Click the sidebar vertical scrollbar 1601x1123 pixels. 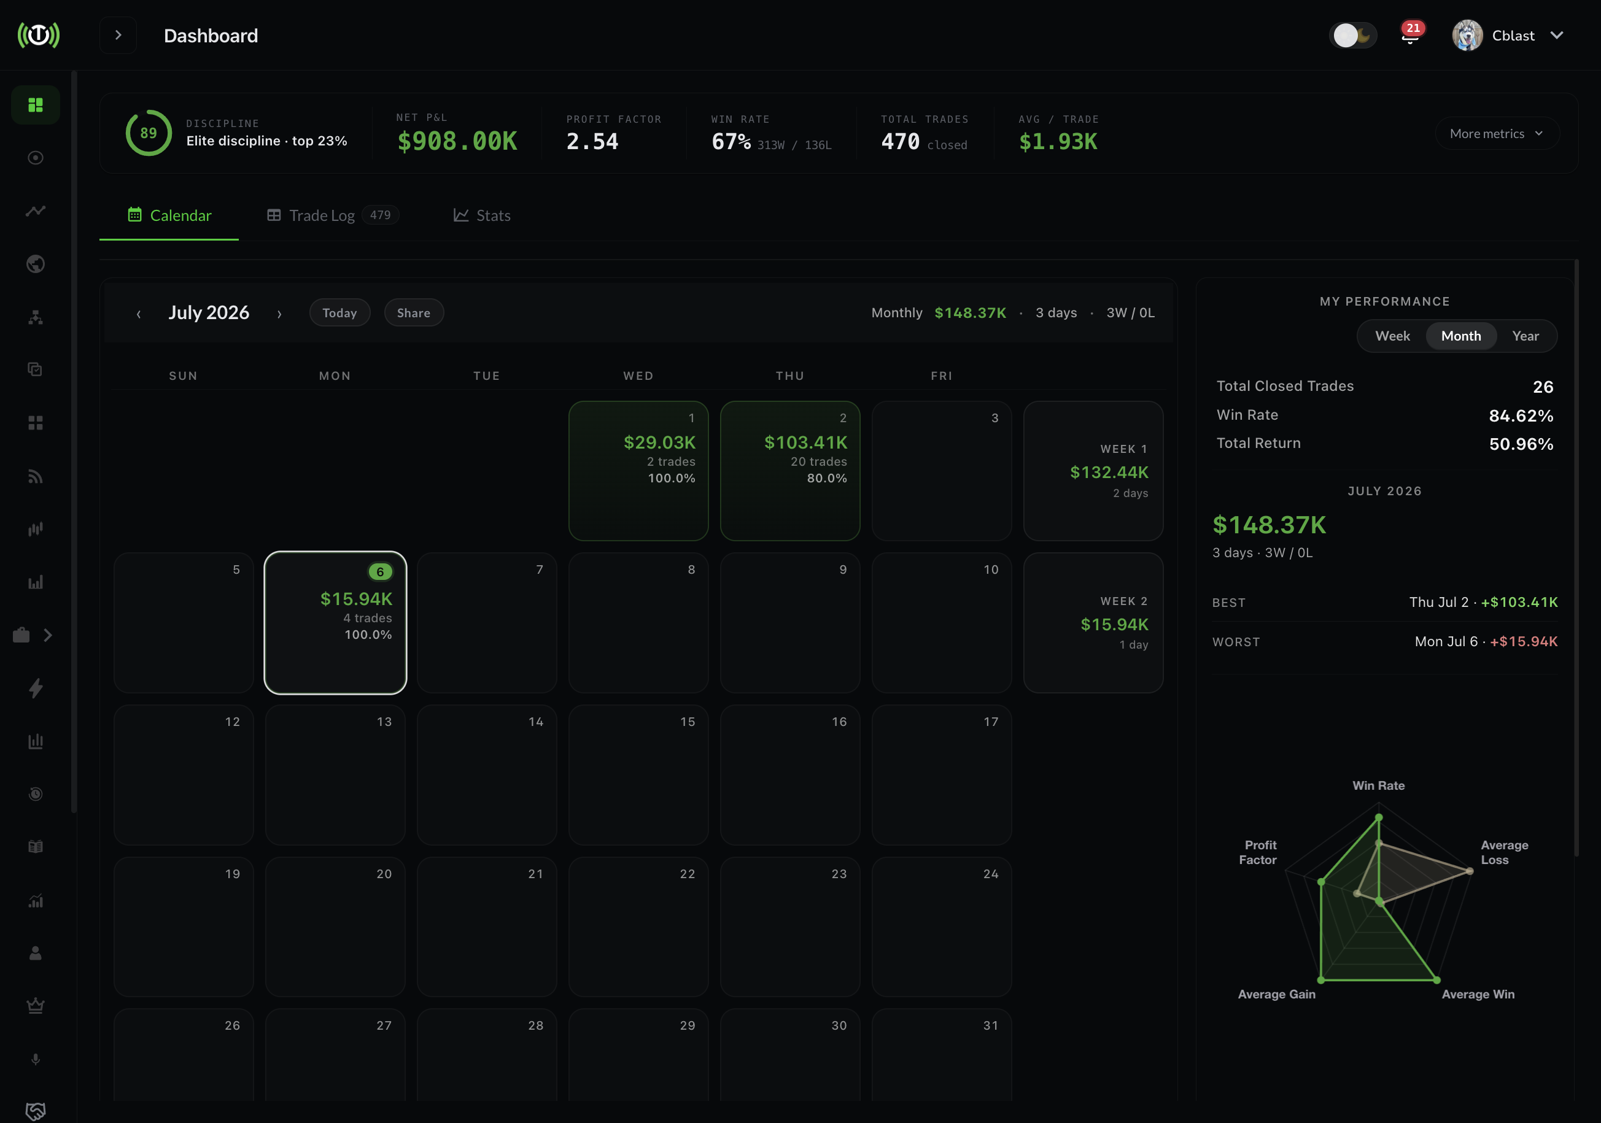pos(74,441)
